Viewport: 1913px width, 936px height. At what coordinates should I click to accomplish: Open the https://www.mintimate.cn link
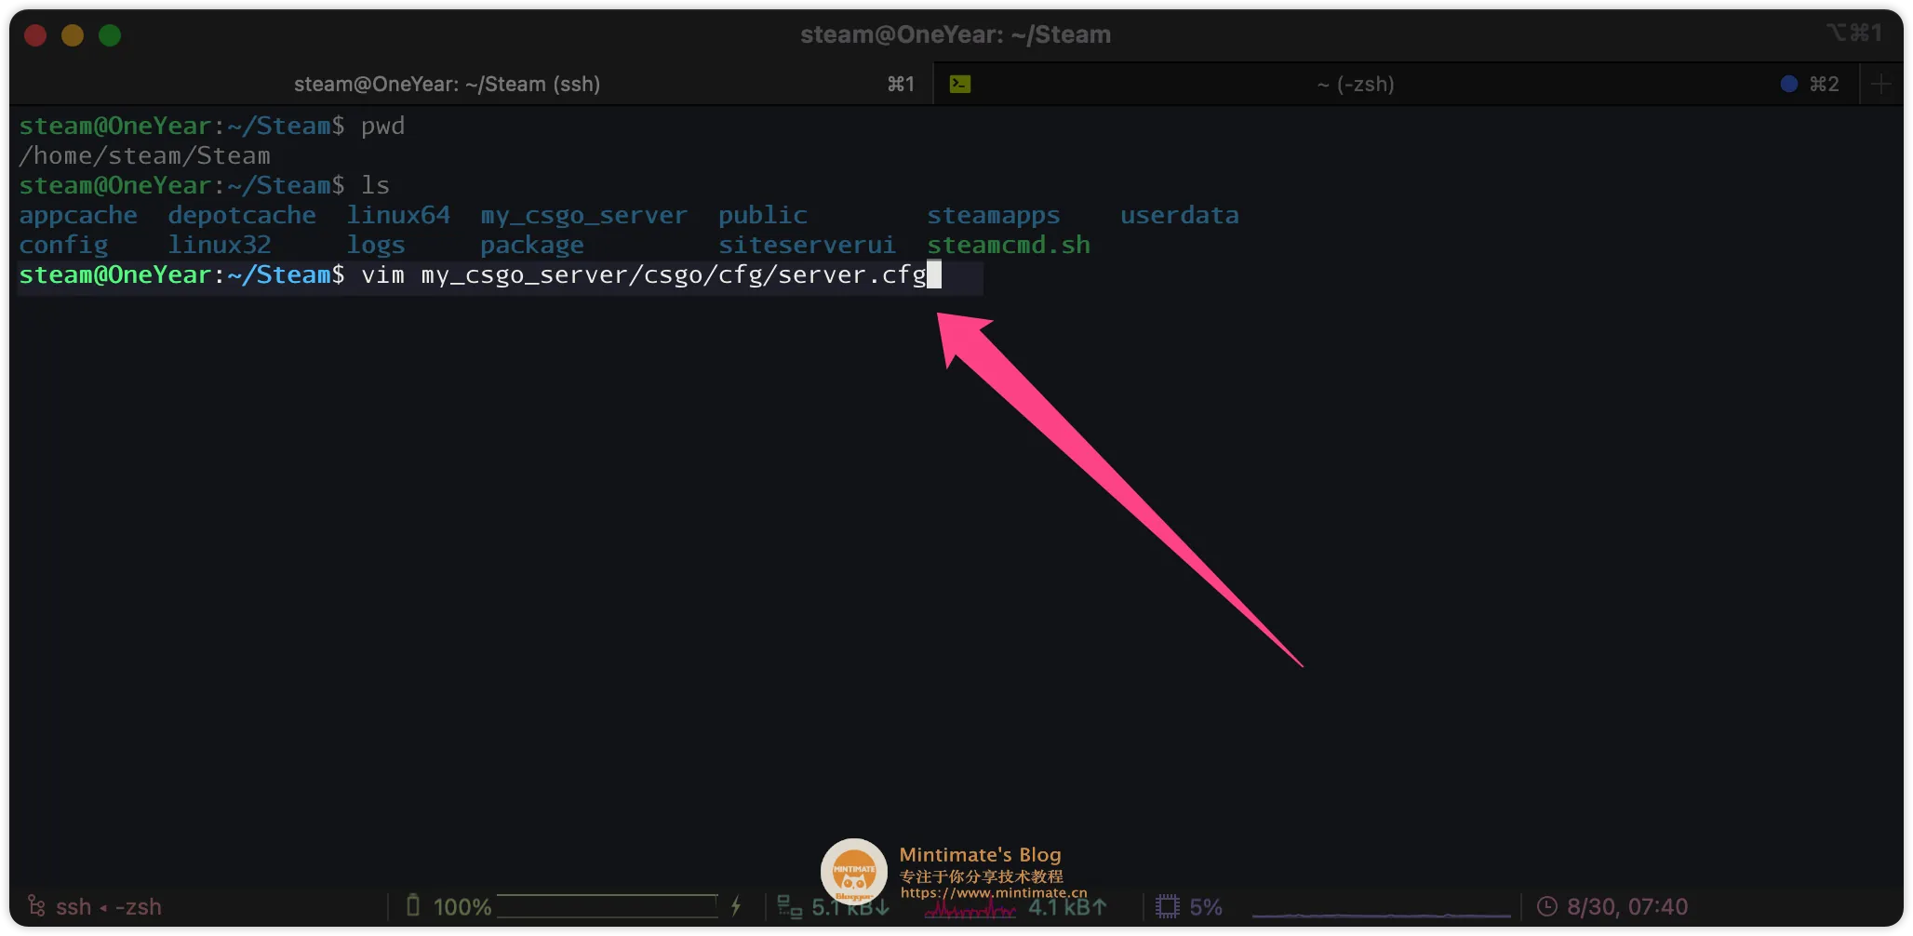point(993,892)
